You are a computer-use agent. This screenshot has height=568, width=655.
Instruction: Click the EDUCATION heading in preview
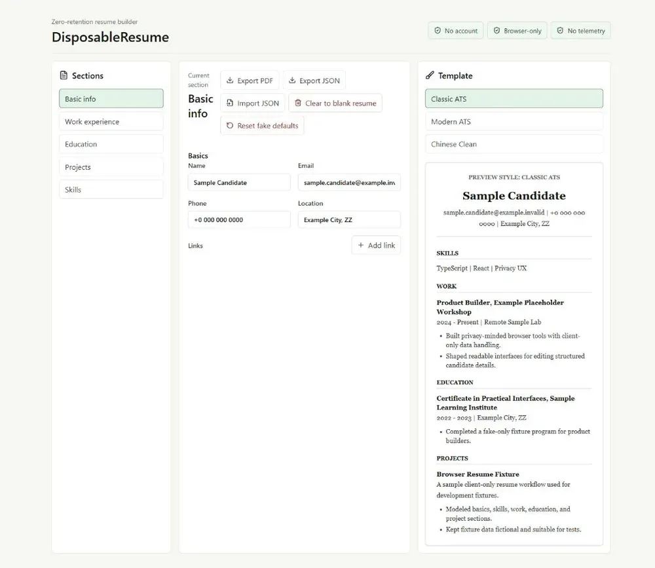(455, 383)
